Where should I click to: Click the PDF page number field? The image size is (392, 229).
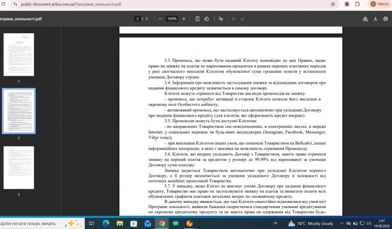137,19
